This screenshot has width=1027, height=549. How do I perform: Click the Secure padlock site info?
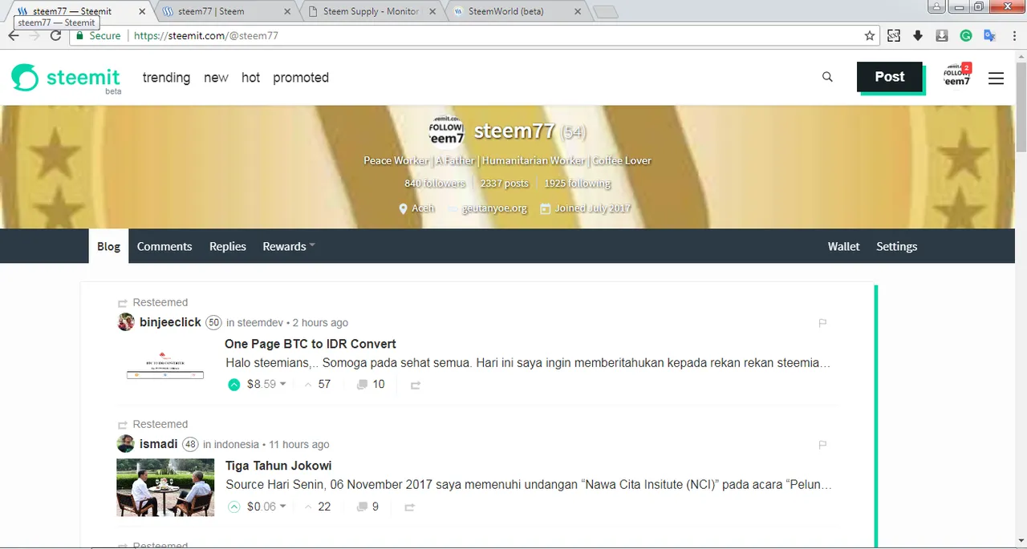[x=99, y=36]
